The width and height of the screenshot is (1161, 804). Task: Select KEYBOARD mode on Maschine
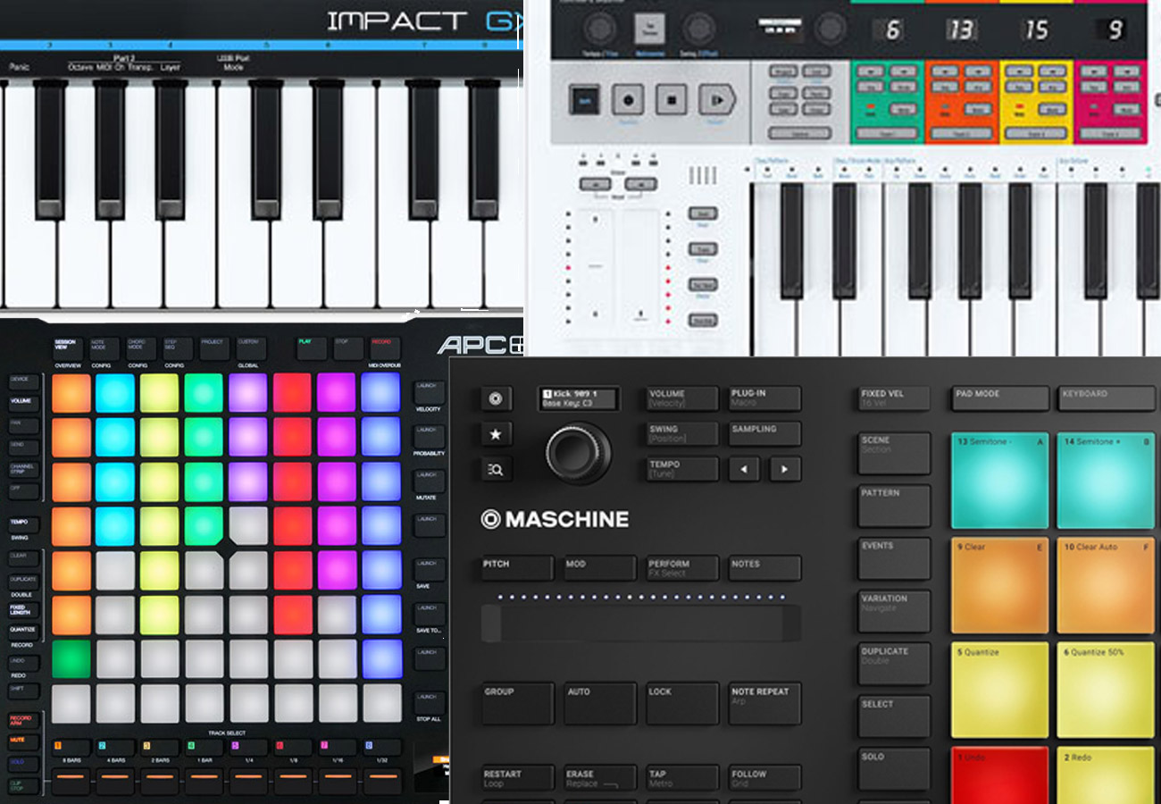click(x=1107, y=398)
